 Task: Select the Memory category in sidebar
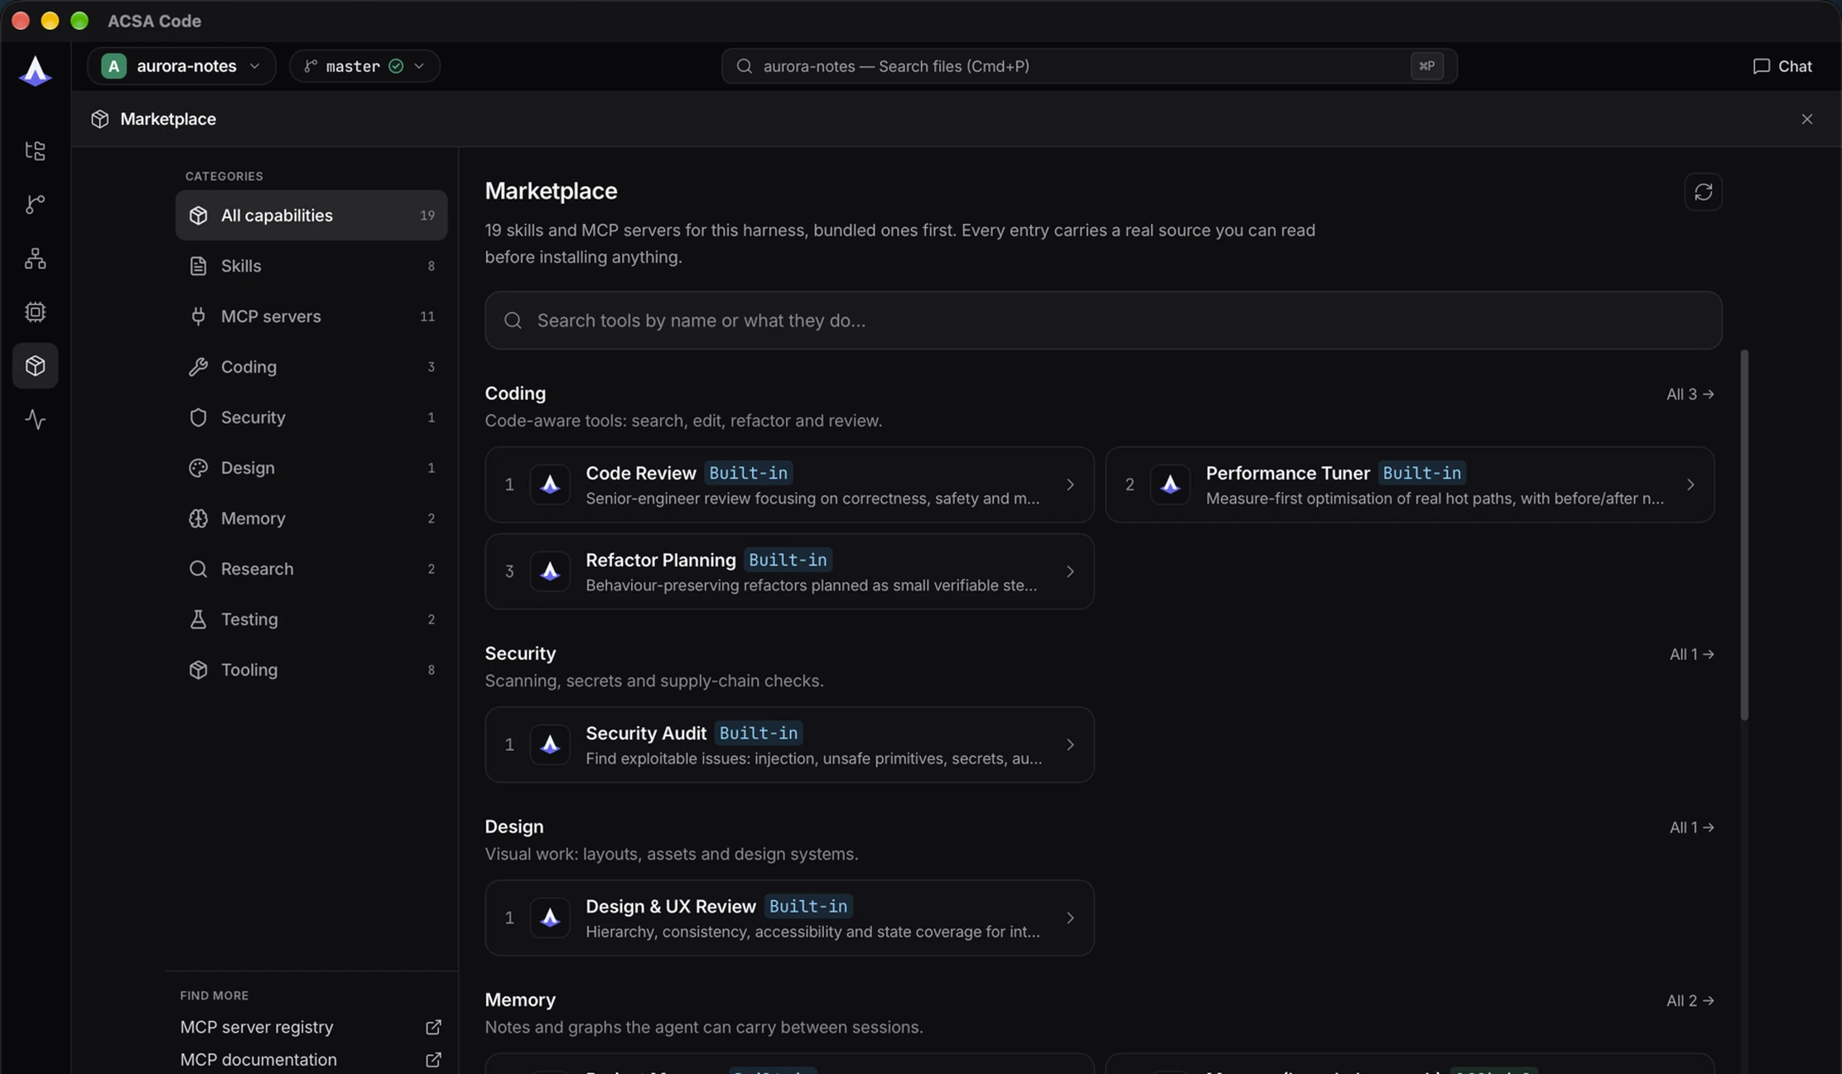point(311,518)
